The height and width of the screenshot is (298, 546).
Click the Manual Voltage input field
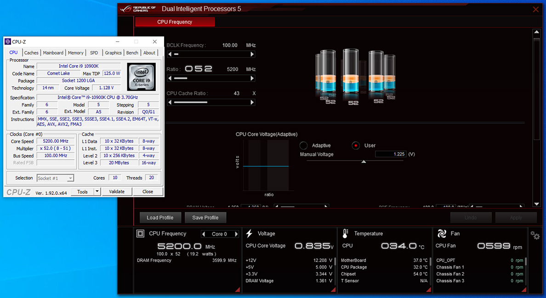point(391,154)
